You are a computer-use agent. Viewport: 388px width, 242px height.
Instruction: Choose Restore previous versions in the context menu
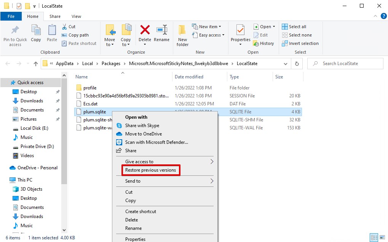pyautogui.click(x=151, y=170)
